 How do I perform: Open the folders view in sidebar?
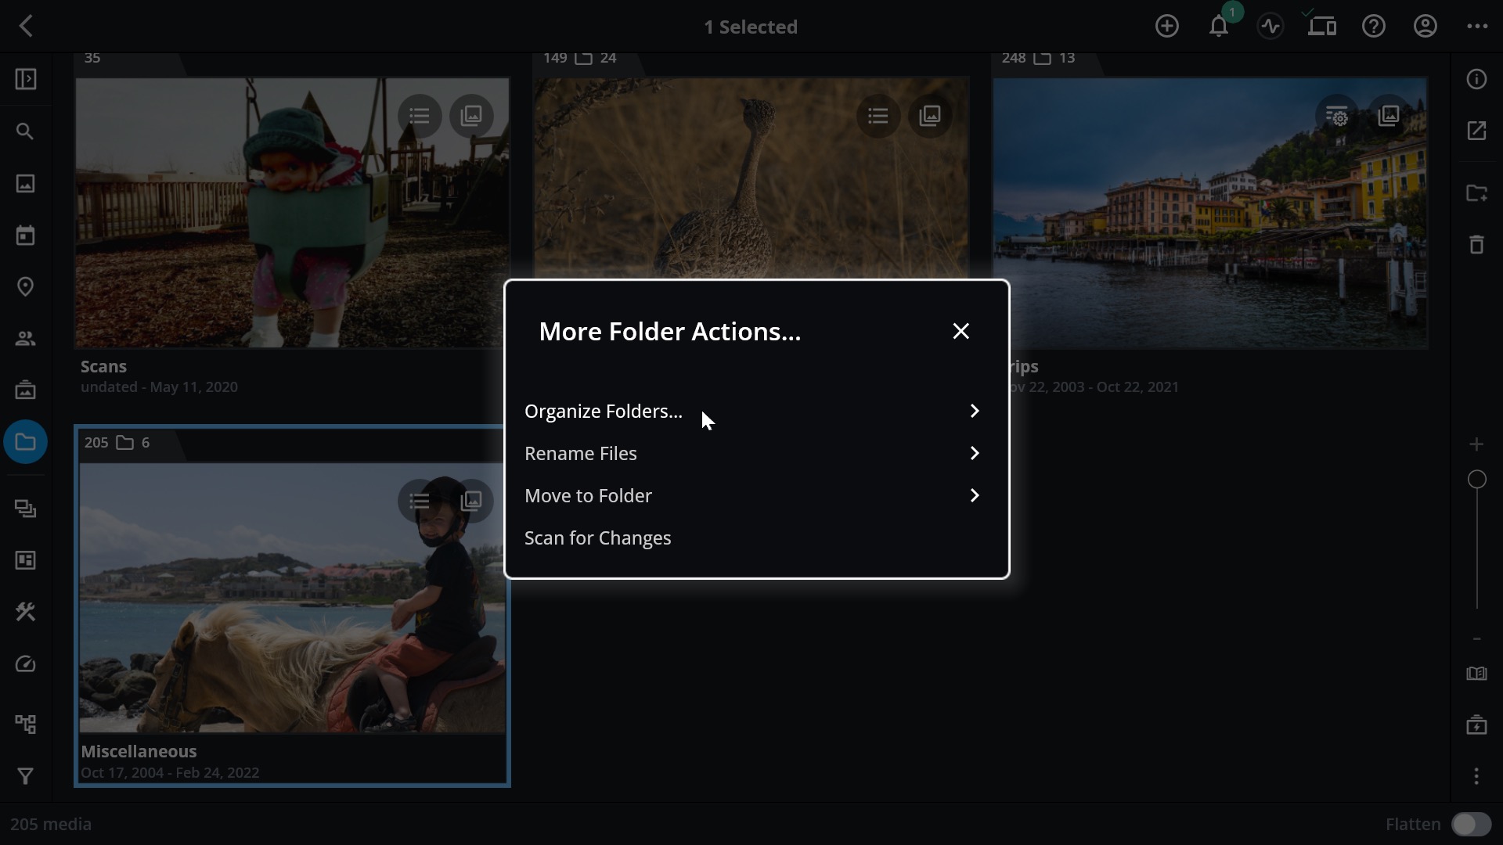[26, 442]
